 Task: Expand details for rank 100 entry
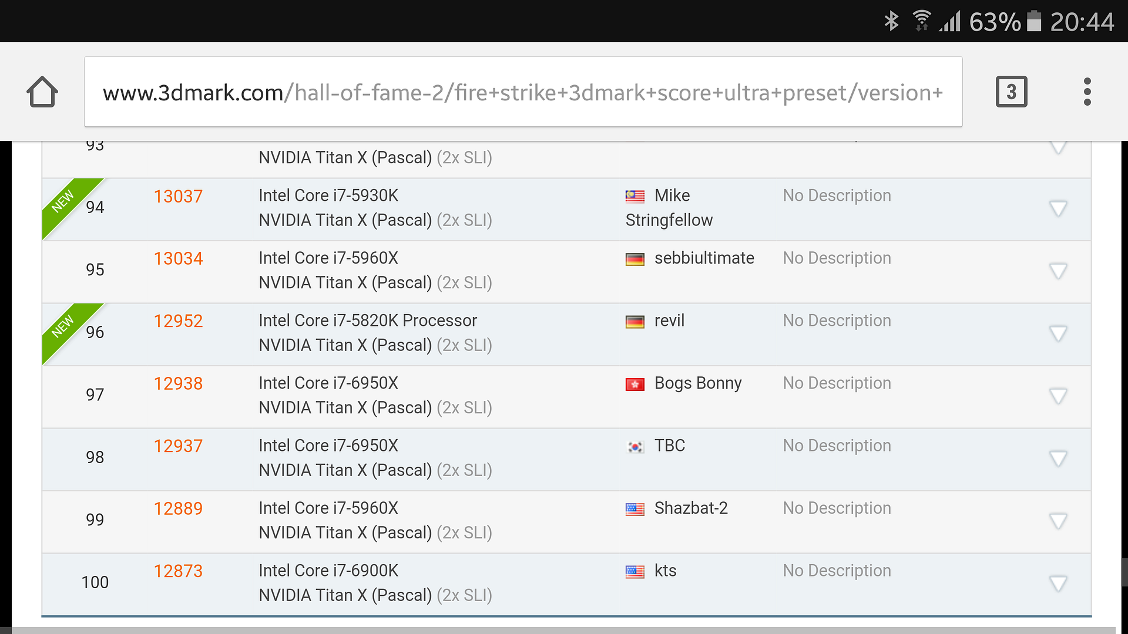tap(1058, 584)
